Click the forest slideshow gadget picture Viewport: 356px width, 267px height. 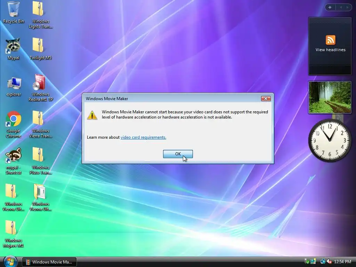[330, 97]
